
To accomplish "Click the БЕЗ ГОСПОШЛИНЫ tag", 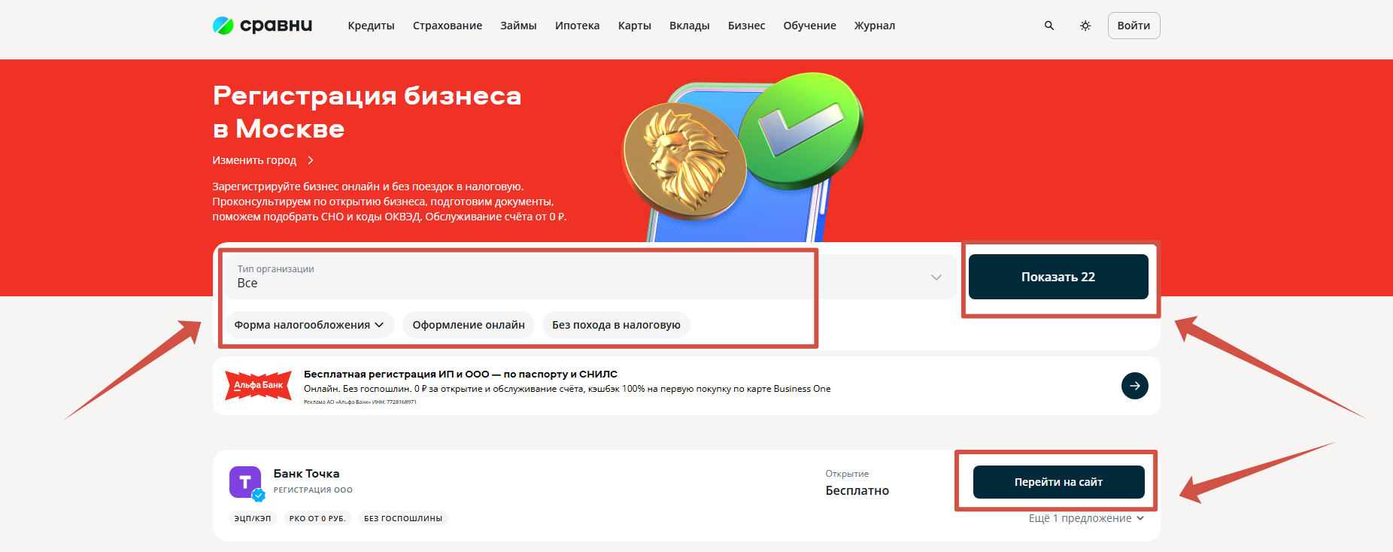I will [403, 518].
